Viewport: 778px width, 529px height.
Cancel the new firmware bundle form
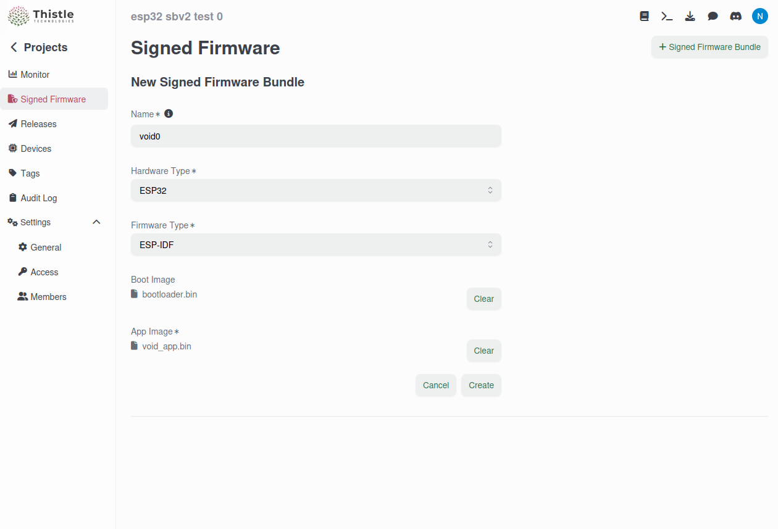point(435,385)
